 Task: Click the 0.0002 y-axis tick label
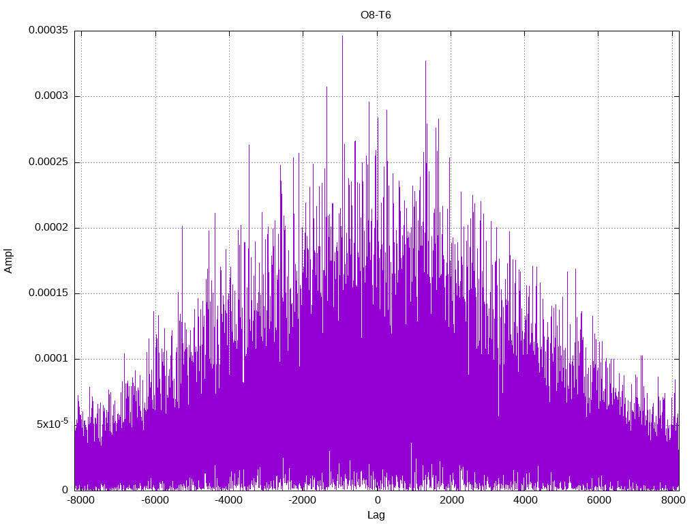pos(52,227)
